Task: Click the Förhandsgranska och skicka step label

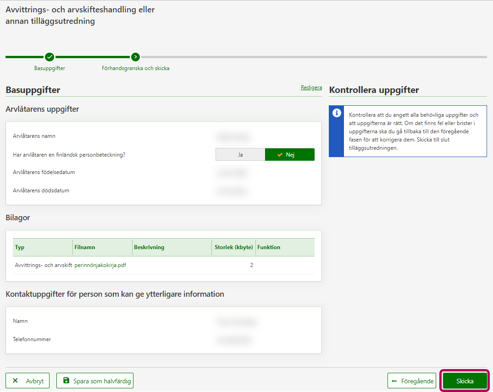Action: (x=135, y=68)
